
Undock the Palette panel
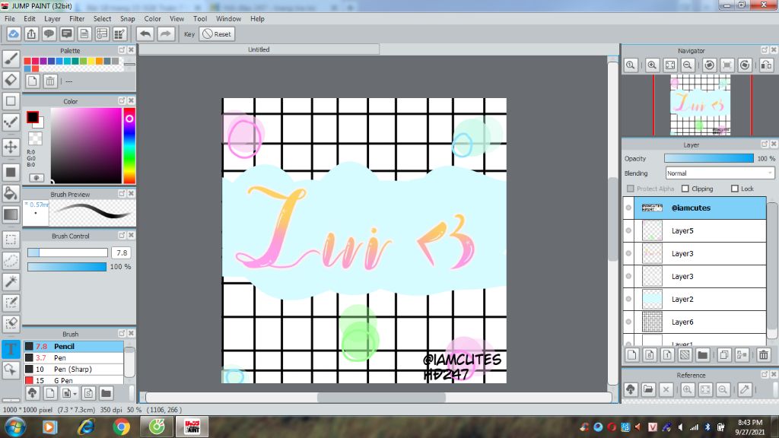coord(122,50)
